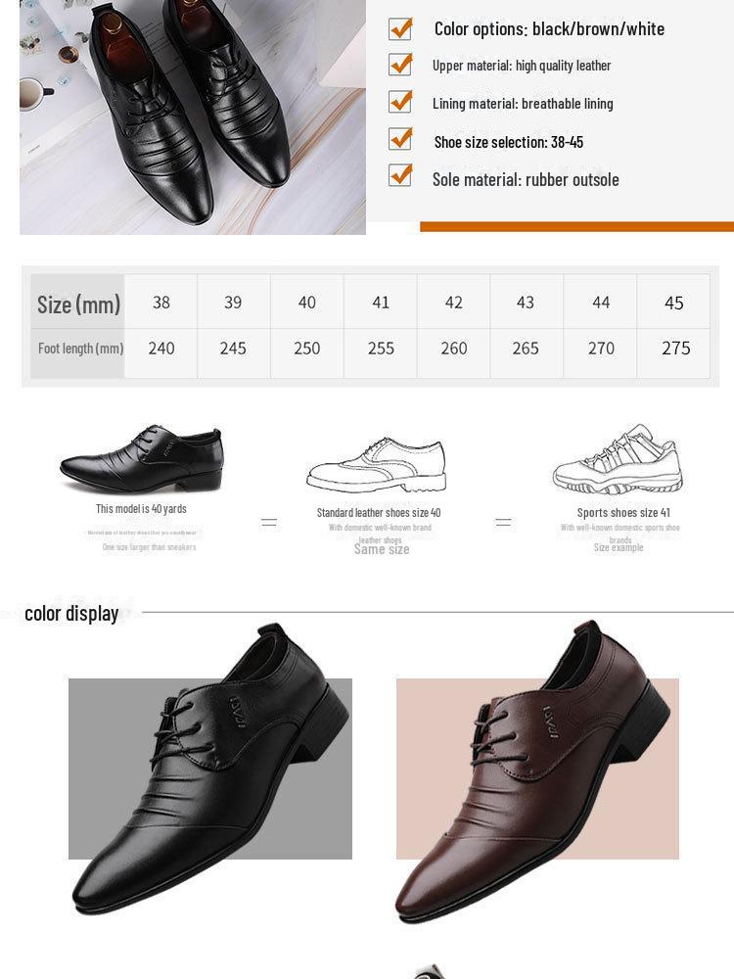Select size 45 in the size chart
This screenshot has height=979, width=734.
point(673,303)
